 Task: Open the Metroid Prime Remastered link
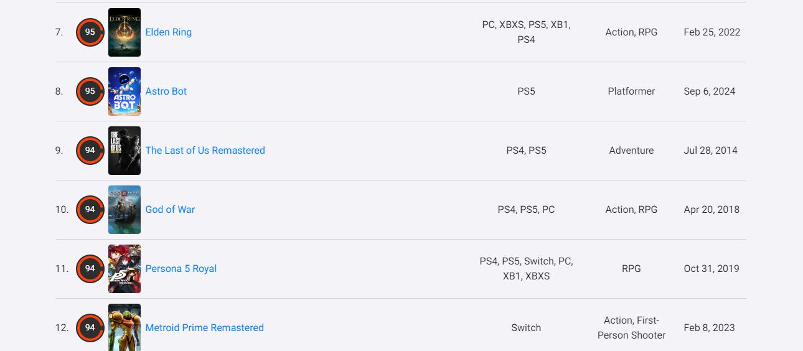(x=204, y=328)
